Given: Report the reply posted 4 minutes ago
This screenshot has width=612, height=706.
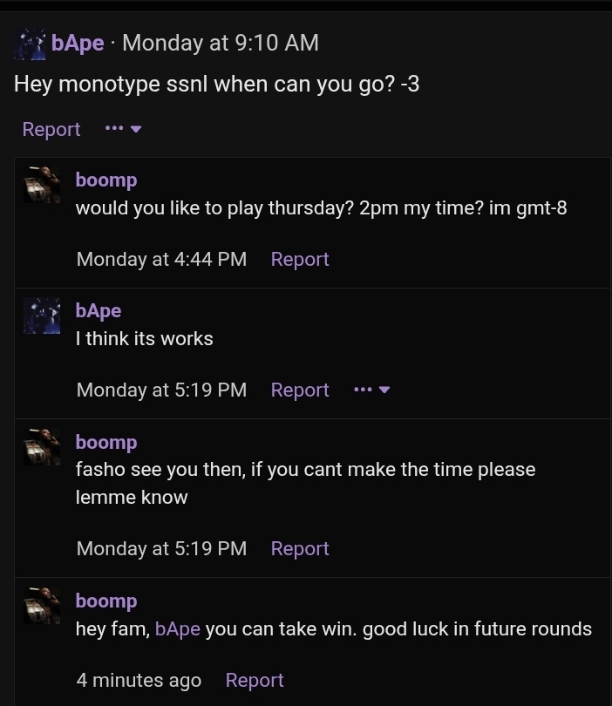Looking at the screenshot, I should pyautogui.click(x=255, y=680).
